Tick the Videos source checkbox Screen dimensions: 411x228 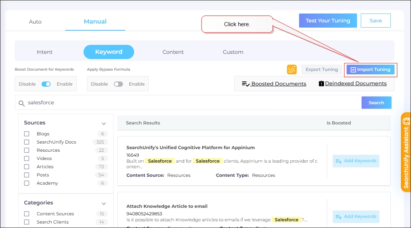coord(27,158)
